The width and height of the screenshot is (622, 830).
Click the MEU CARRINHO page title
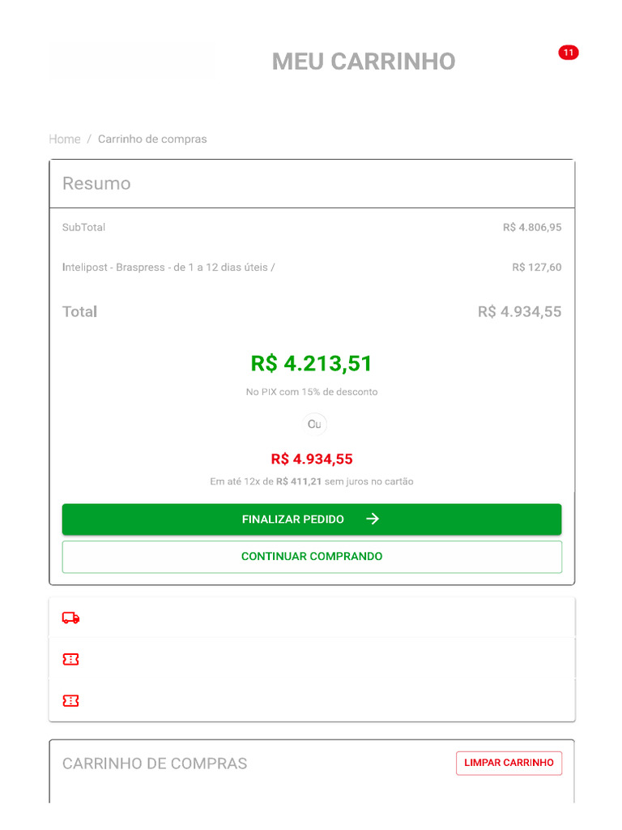[x=364, y=62]
